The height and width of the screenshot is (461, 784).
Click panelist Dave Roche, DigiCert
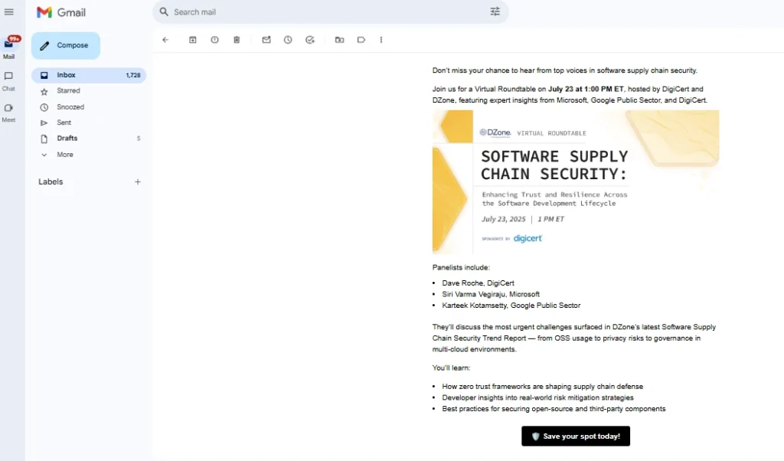point(478,283)
